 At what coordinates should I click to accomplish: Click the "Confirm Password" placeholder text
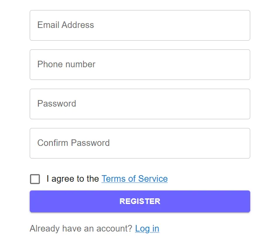(73, 143)
